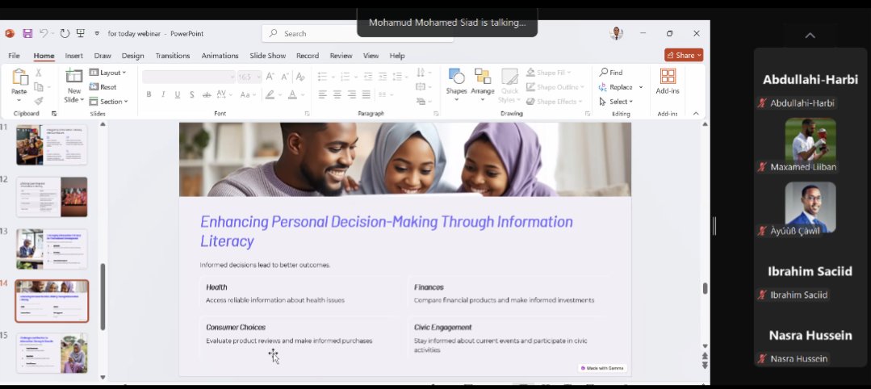Viewport: 871px width, 389px height.
Task: Start presentation from beginning icon
Action: click(81, 33)
